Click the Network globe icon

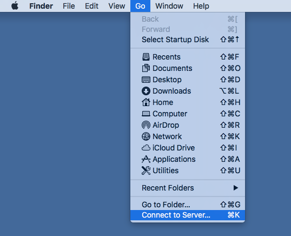coord(146,136)
